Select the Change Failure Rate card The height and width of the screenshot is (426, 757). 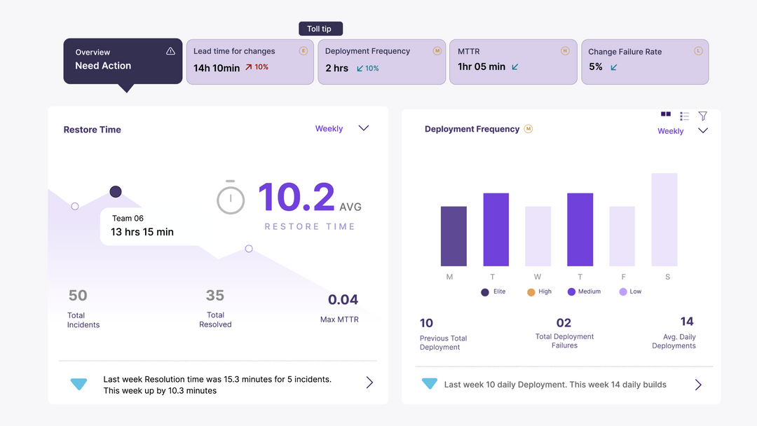pyautogui.click(x=645, y=62)
